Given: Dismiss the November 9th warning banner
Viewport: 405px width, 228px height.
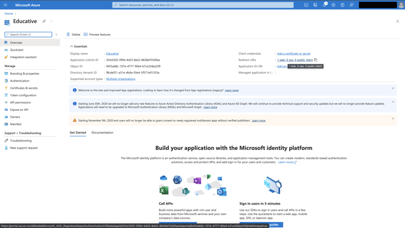Looking at the screenshot, I should point(393,118).
